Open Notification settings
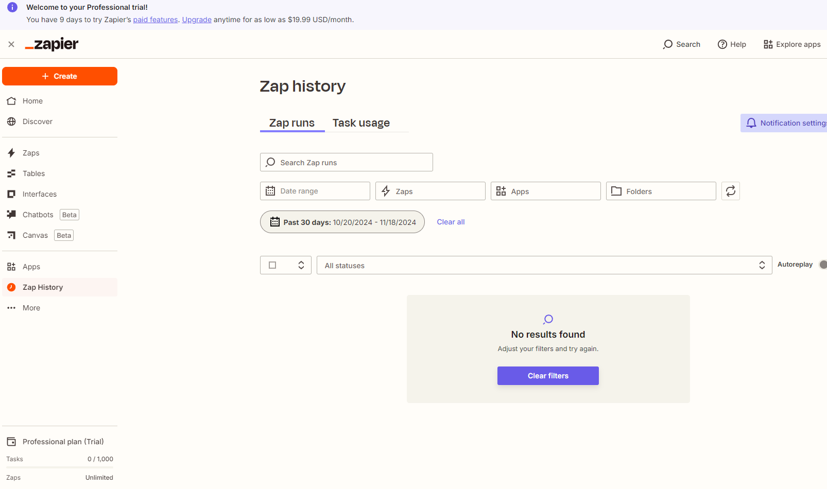The width and height of the screenshot is (827, 489). 784,123
